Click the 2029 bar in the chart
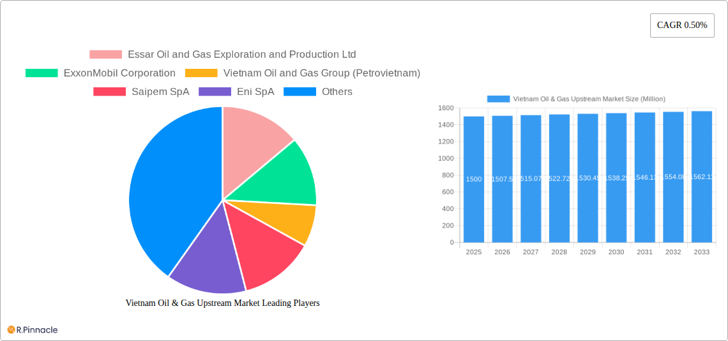The height and width of the screenshot is (341, 728). click(588, 178)
